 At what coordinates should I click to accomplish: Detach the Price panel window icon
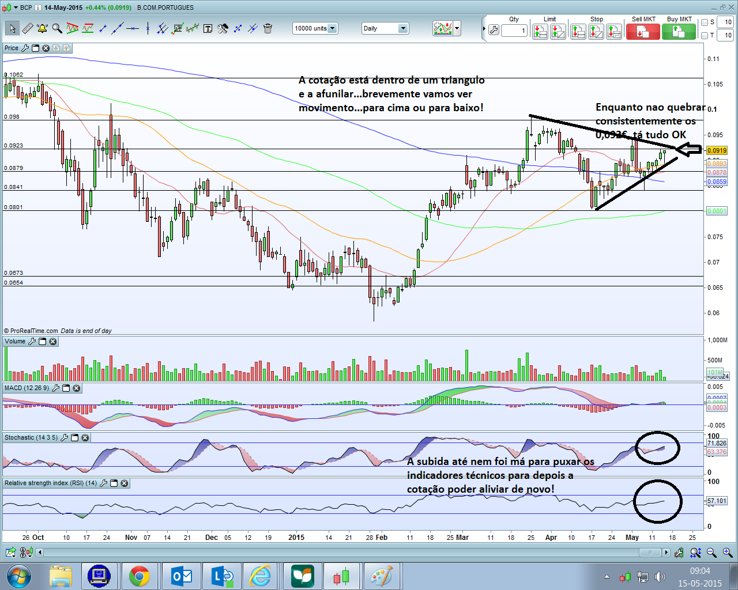pyautogui.click(x=36, y=48)
